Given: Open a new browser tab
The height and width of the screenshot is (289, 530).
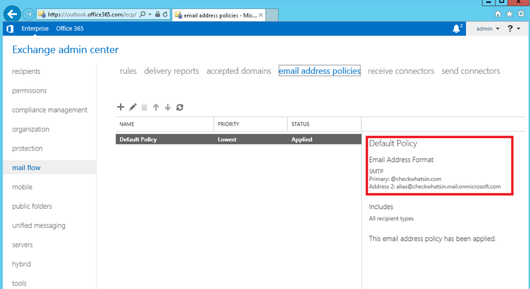Looking at the screenshot, I should pos(272,15).
